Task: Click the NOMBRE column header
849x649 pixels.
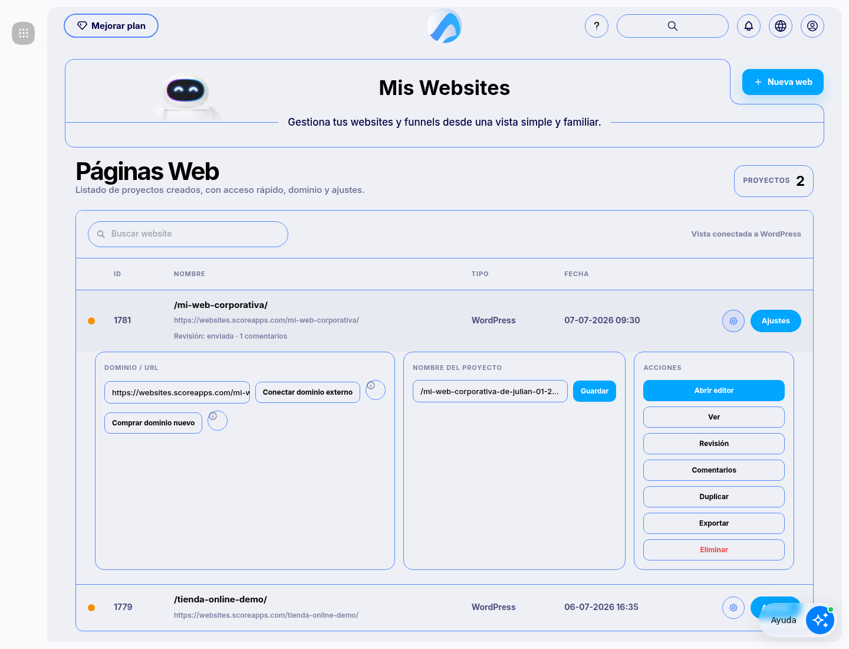Action: (x=189, y=274)
